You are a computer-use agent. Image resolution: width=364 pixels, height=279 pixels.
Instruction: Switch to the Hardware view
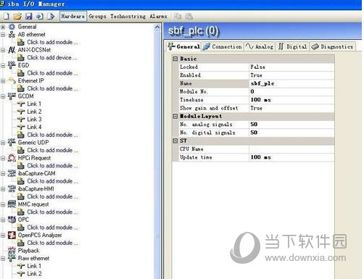tap(73, 17)
